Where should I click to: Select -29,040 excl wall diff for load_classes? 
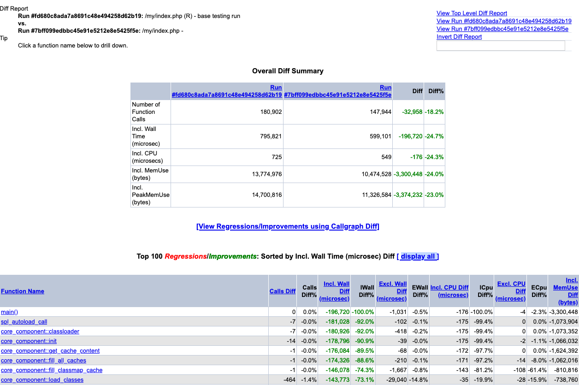tap(396, 380)
